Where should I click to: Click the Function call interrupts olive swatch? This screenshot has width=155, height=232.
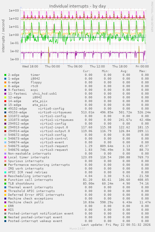click(x=5, y=180)
